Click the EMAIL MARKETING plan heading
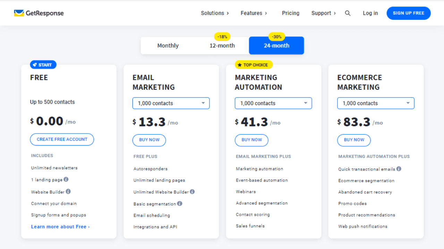The height and width of the screenshot is (249, 444). click(x=154, y=82)
